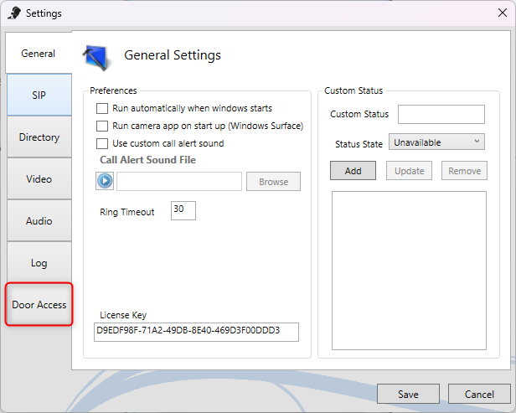516x413 pixels.
Task: Click the Custom Status text field
Action: [441, 114]
